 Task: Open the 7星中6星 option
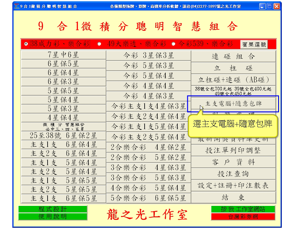[63, 55]
